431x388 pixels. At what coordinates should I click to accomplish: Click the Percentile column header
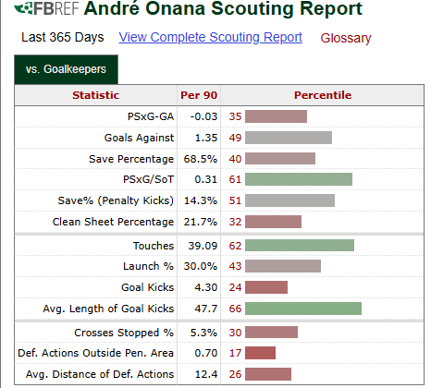click(x=323, y=95)
